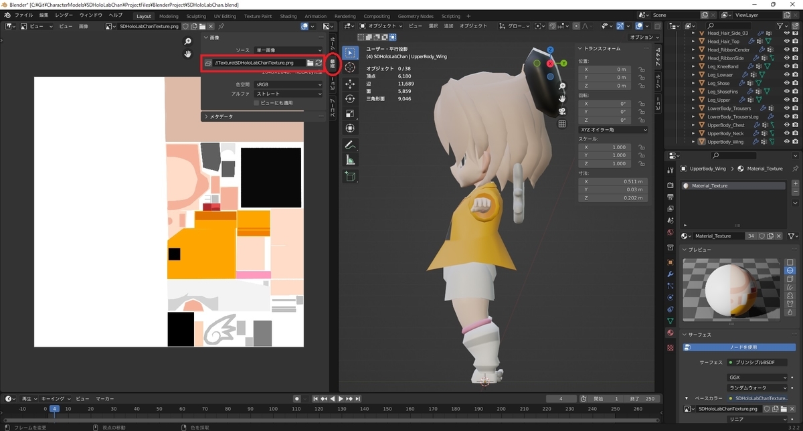Activate the Move tool in viewport toolbar

tap(349, 84)
